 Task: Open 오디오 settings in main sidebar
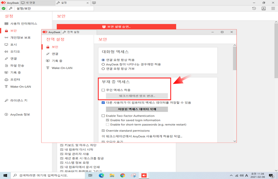point(12,51)
